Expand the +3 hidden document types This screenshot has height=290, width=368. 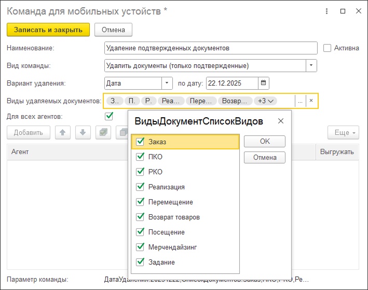click(x=265, y=101)
